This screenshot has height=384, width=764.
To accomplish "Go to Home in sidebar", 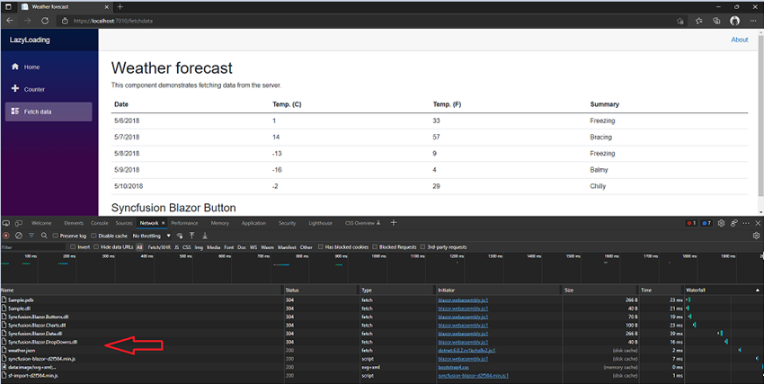I will [49, 67].
